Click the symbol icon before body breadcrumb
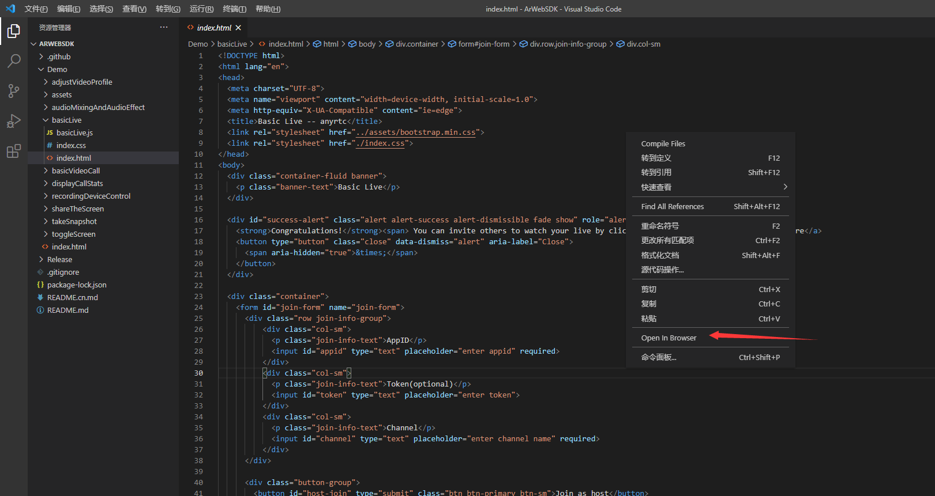The width and height of the screenshot is (935, 496). (352, 44)
